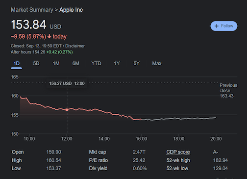This screenshot has height=179, width=247.
Task: Switch to the 5Y chart range
Action: click(x=136, y=63)
